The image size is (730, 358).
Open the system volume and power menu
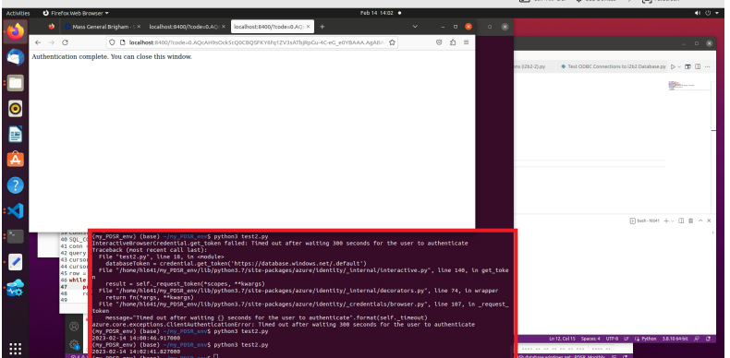708,13
